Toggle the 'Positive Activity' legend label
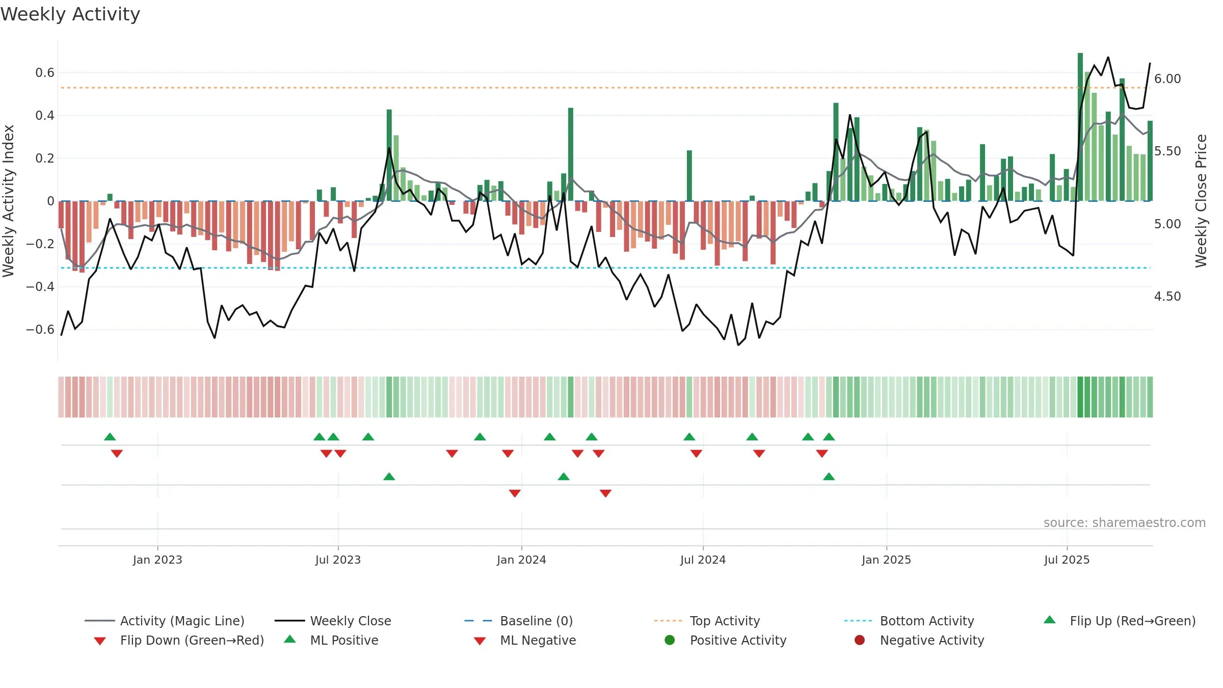This screenshot has width=1223, height=688. coord(738,640)
